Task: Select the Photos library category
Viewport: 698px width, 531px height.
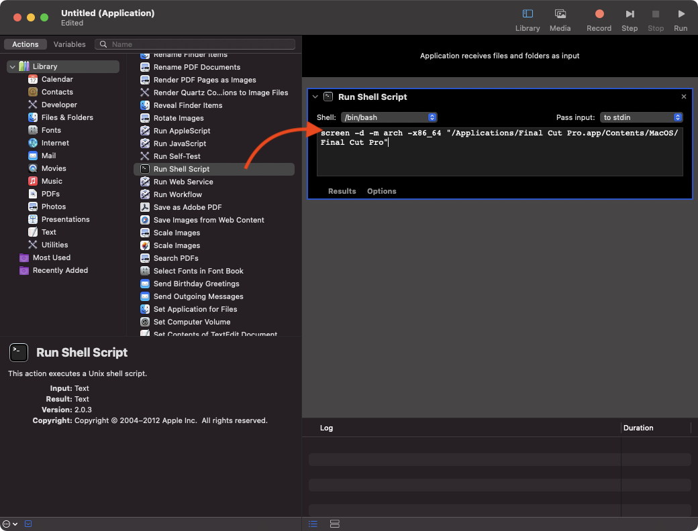Action: click(x=54, y=206)
